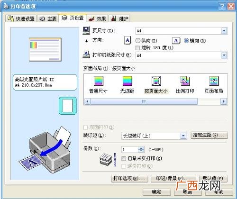The height and width of the screenshot is (199, 237).
Task: Check 自最末页打印 option
Action: [x=124, y=158]
